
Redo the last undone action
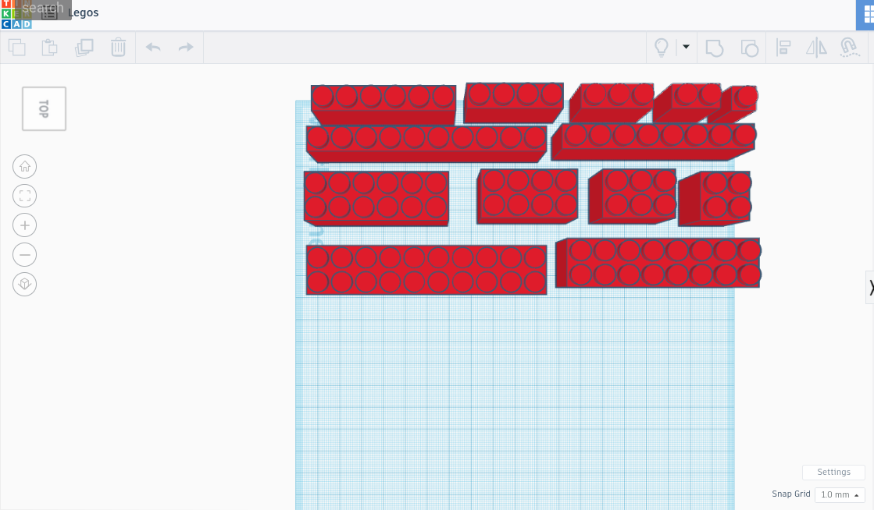[186, 48]
